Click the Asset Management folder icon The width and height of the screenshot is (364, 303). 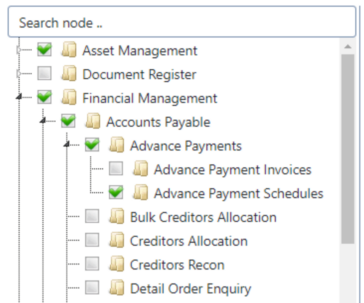(x=69, y=50)
